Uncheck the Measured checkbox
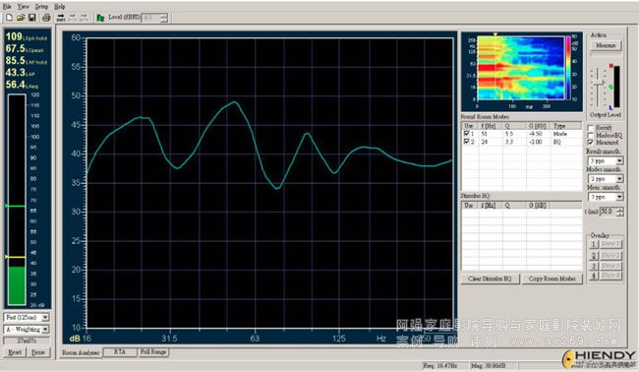The image size is (639, 372). point(590,143)
